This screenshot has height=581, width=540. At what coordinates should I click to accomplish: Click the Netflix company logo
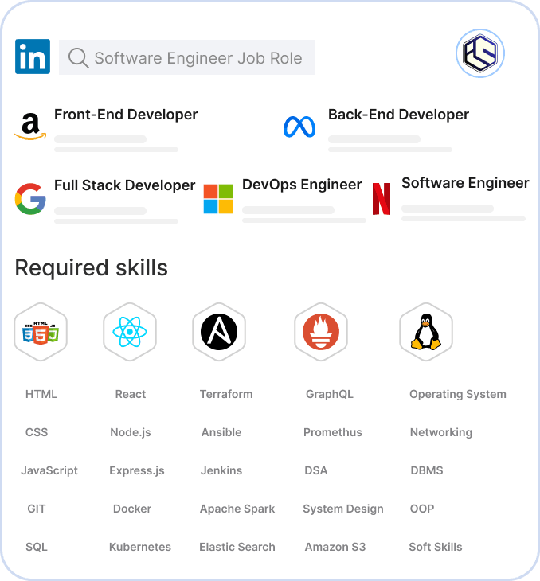click(382, 199)
